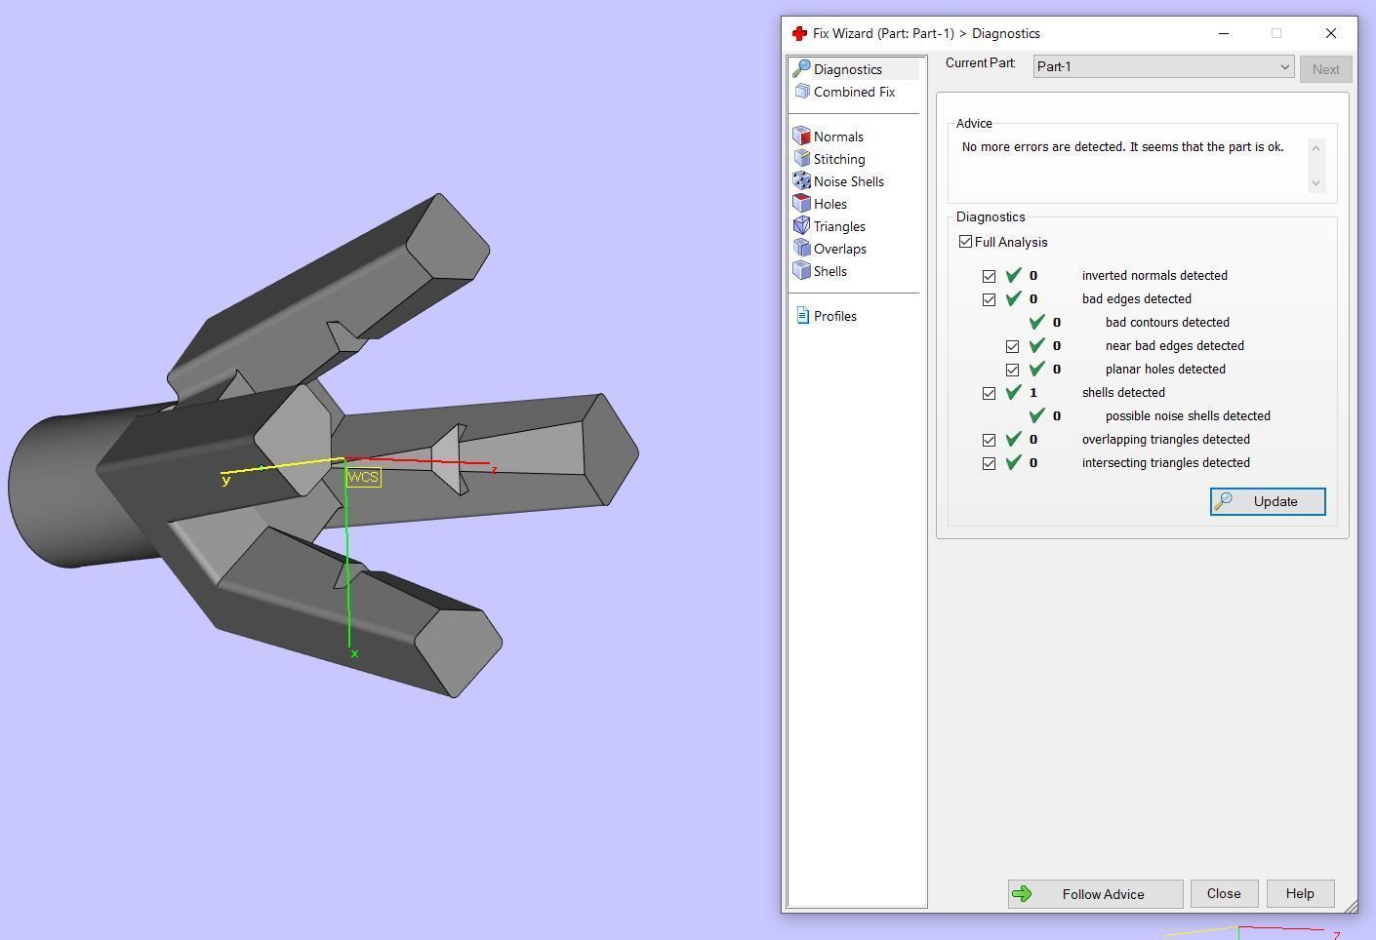Image resolution: width=1376 pixels, height=940 pixels.
Task: Click the Triangles icon
Action: [802, 225]
